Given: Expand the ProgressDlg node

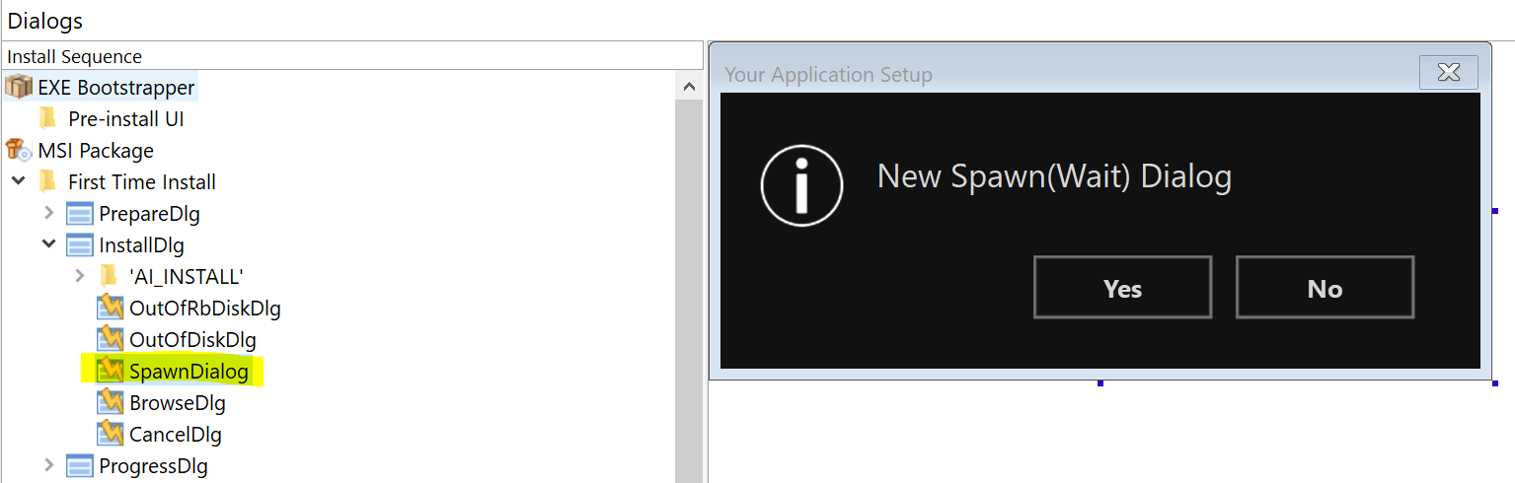Looking at the screenshot, I should point(49,465).
